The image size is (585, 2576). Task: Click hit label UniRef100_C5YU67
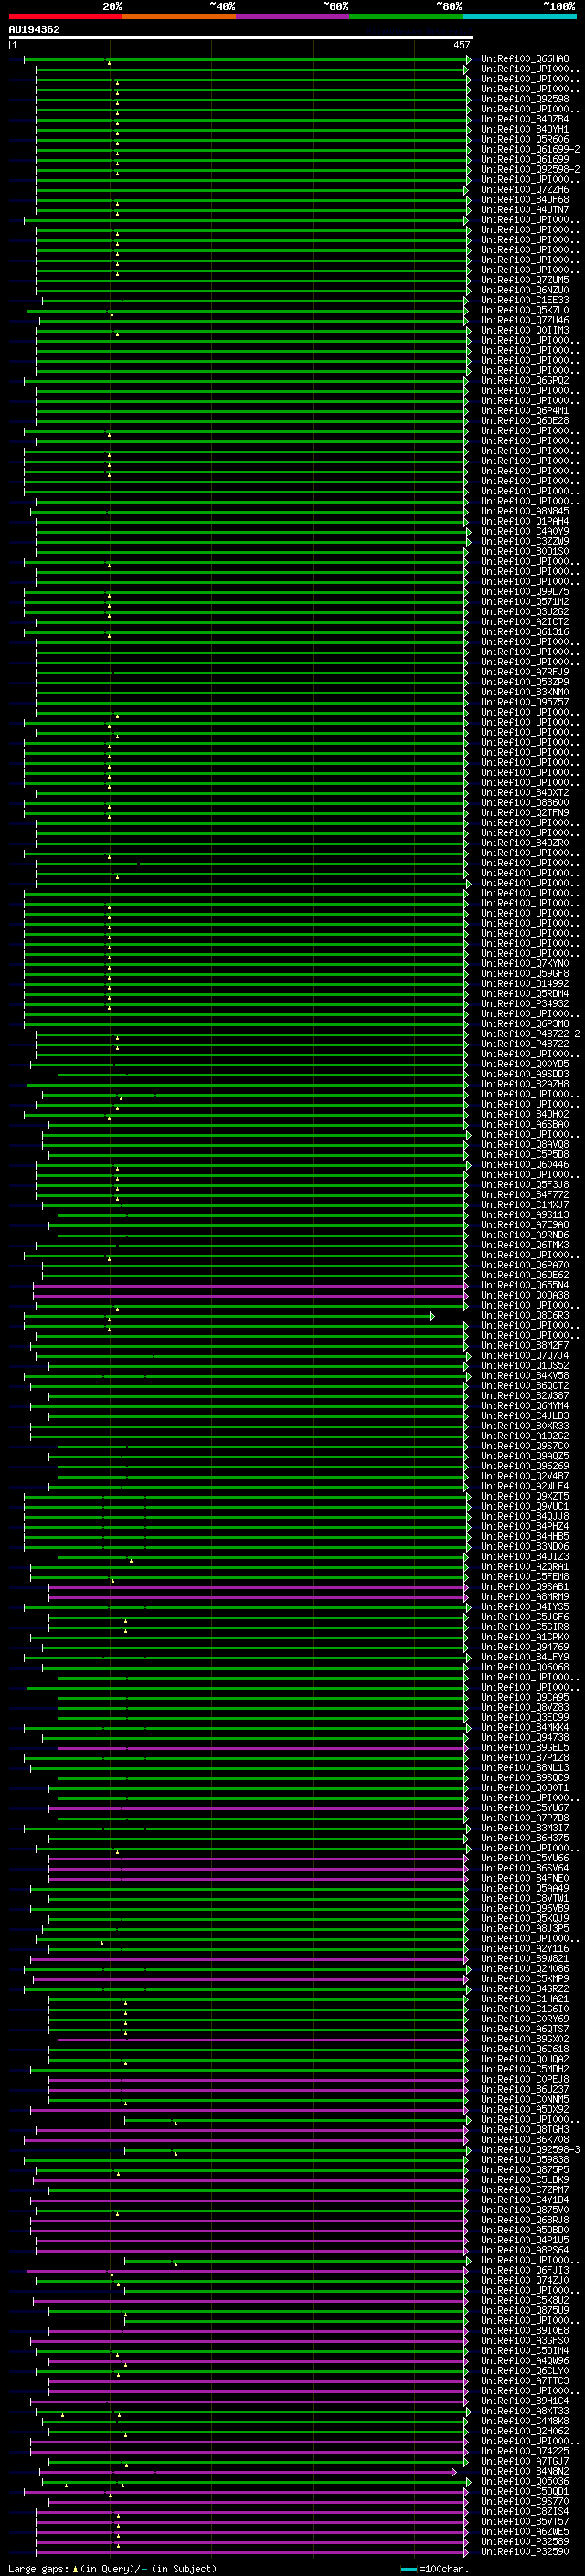point(524,1808)
